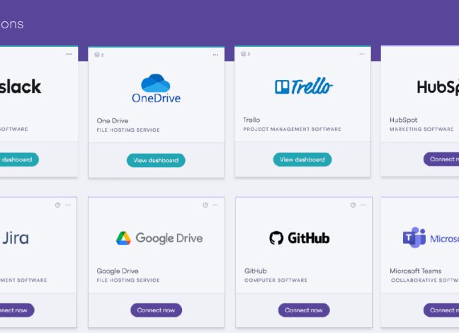
Task: Open the GitHub card's three-dot menu
Action: 363,205
